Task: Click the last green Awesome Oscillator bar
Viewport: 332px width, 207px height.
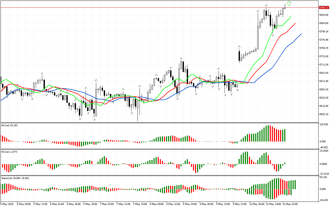Action: (285, 135)
